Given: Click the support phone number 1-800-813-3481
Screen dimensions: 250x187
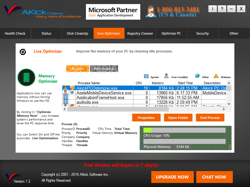Looking at the screenshot, I should tap(178, 9).
